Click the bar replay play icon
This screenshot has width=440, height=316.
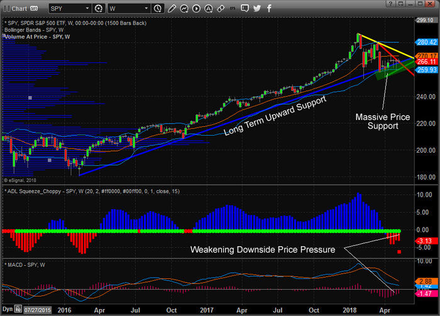(x=196, y=9)
